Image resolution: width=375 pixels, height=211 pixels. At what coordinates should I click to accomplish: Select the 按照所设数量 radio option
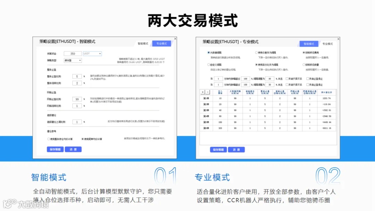coord(303,65)
